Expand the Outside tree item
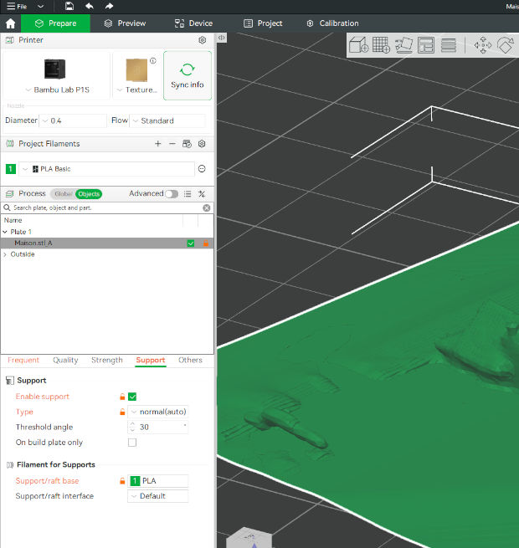 [x=5, y=254]
